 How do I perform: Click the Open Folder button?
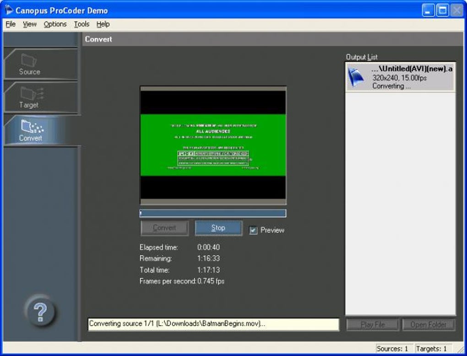[x=428, y=324]
